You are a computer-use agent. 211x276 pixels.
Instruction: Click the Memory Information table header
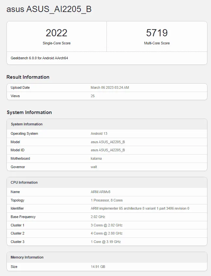pyautogui.click(x=27, y=257)
